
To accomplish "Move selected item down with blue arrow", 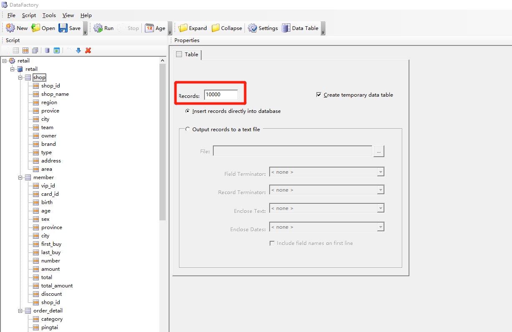I will (78, 50).
